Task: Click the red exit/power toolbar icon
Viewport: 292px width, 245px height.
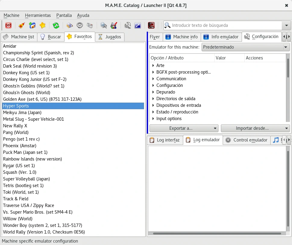Action: 8,25
